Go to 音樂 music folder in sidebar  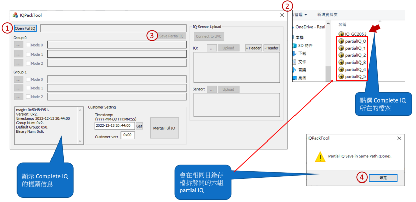point(294,70)
